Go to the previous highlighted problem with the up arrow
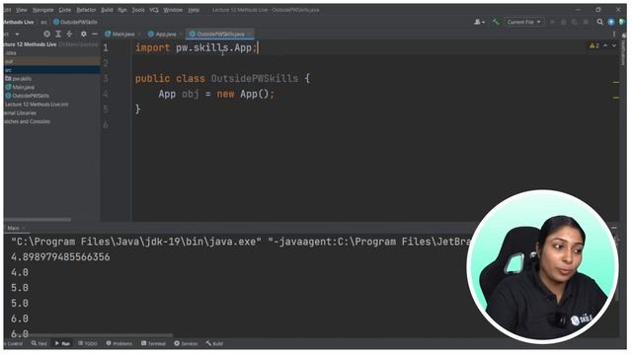This screenshot has height=355, width=632. click(x=605, y=46)
